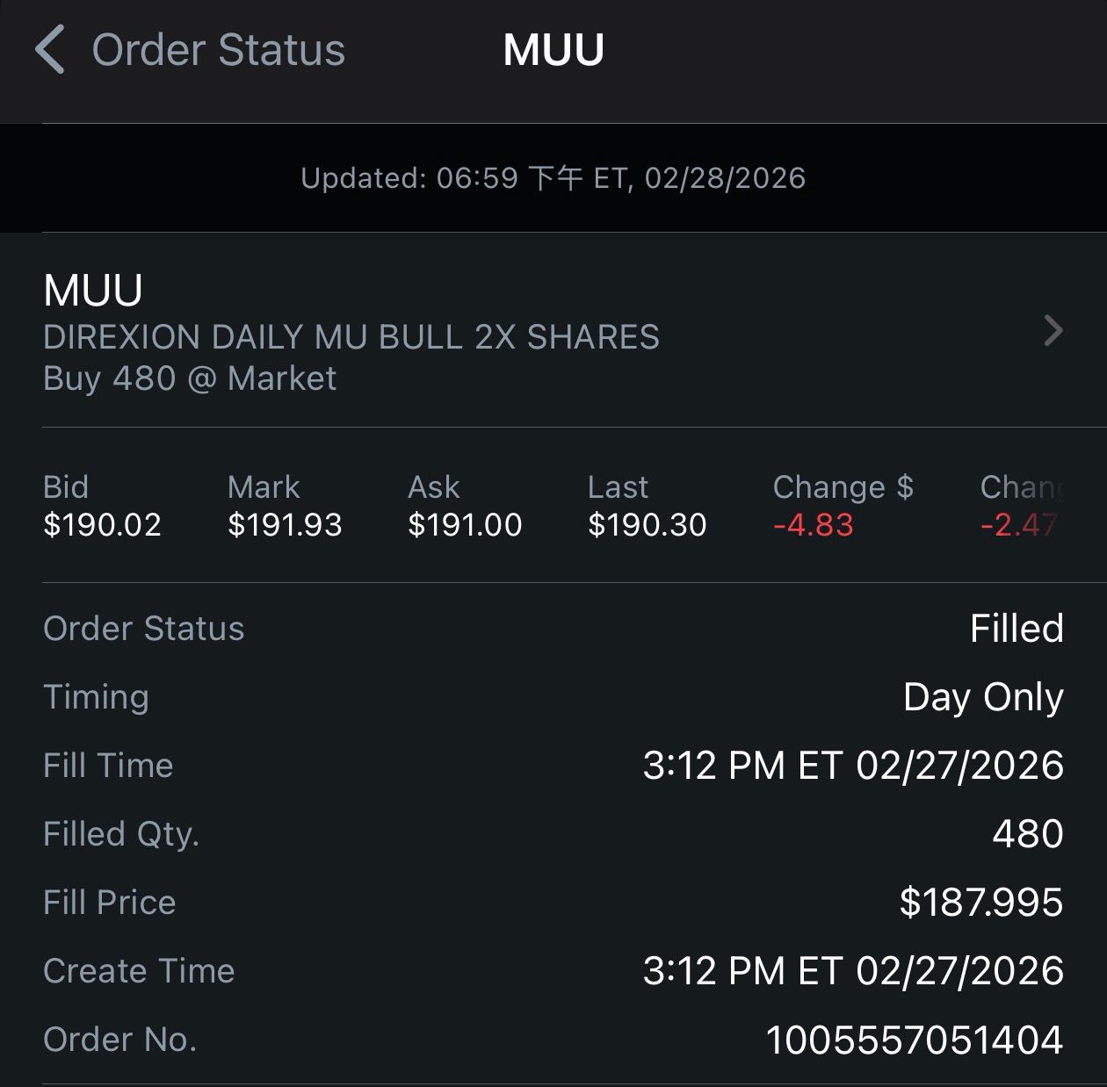This screenshot has height=1087, width=1107.
Task: Open MUU details with right chevron
Action: coord(1053,331)
